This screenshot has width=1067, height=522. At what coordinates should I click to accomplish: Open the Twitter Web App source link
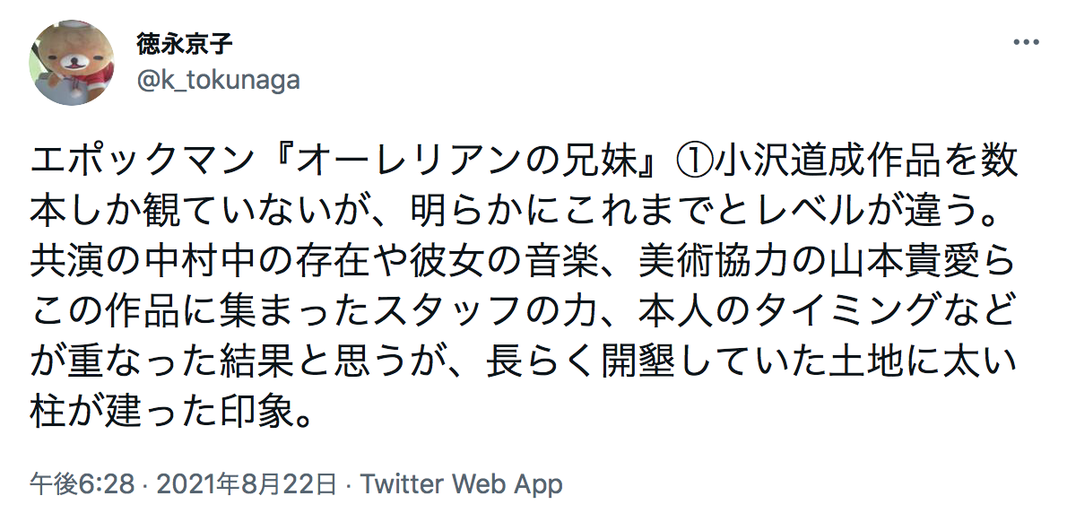[461, 484]
